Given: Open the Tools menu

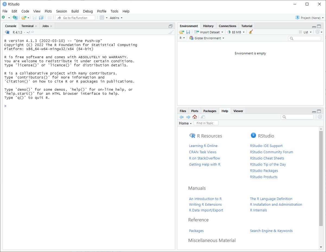Looking at the screenshot, I should click(114, 11).
